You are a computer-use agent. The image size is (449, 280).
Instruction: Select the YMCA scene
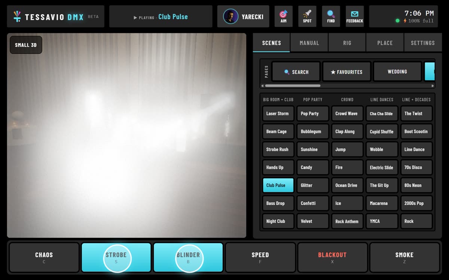point(382,221)
